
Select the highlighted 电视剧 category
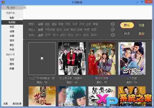point(12,22)
